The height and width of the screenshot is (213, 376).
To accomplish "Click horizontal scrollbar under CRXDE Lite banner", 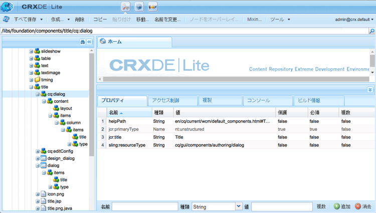I will pyautogui.click(x=236, y=79).
